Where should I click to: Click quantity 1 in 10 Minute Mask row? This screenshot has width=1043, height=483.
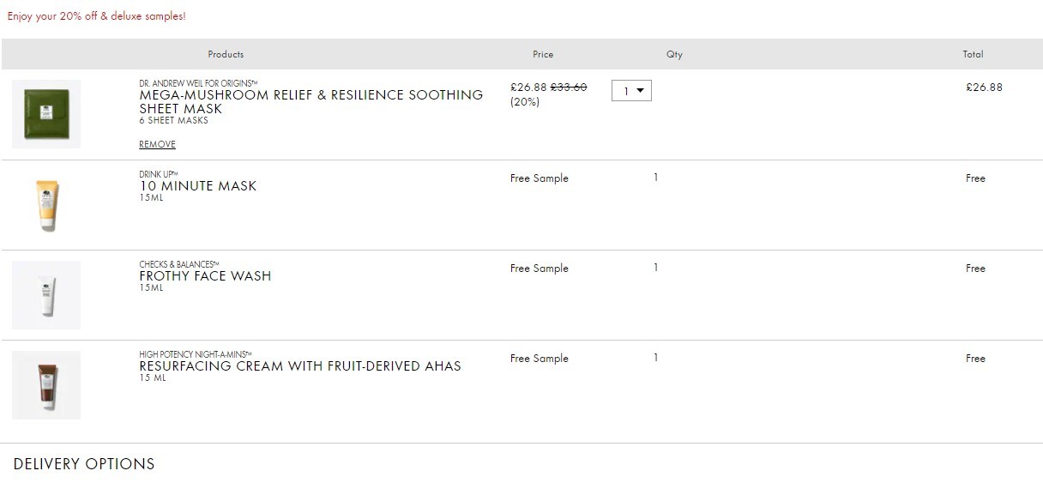[656, 178]
